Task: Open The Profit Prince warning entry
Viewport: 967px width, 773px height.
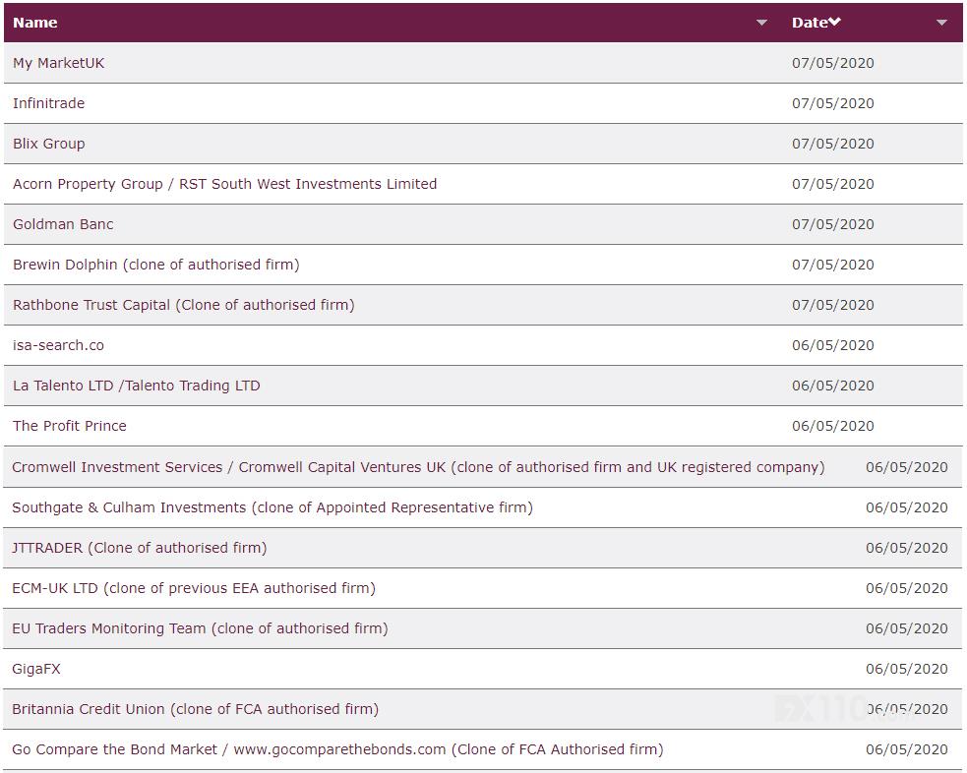Action: coord(70,426)
